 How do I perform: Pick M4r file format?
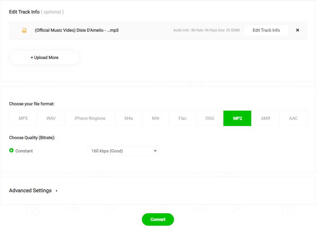(x=156, y=119)
